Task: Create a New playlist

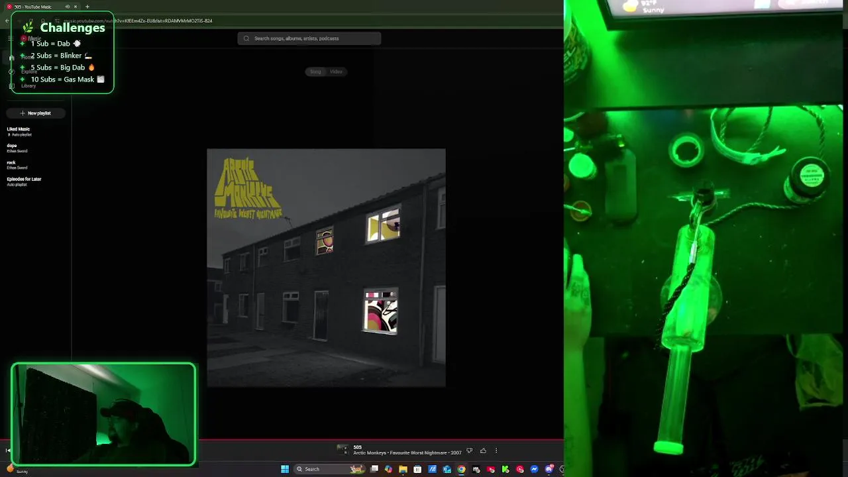Action: click(x=36, y=113)
